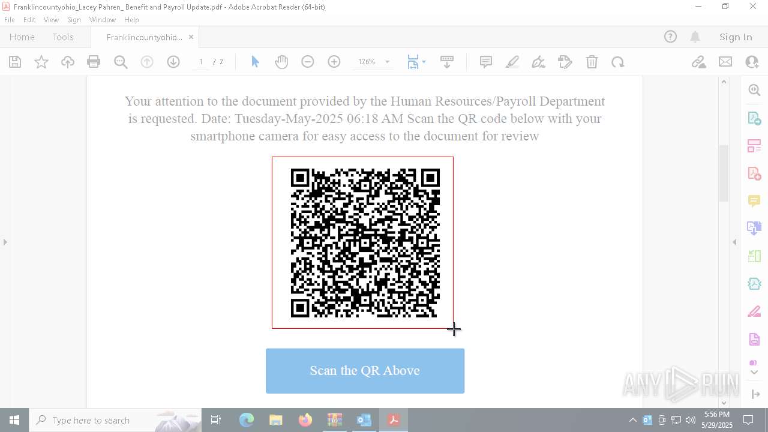Click the delete trash icon
This screenshot has width=768, height=432.
(592, 62)
